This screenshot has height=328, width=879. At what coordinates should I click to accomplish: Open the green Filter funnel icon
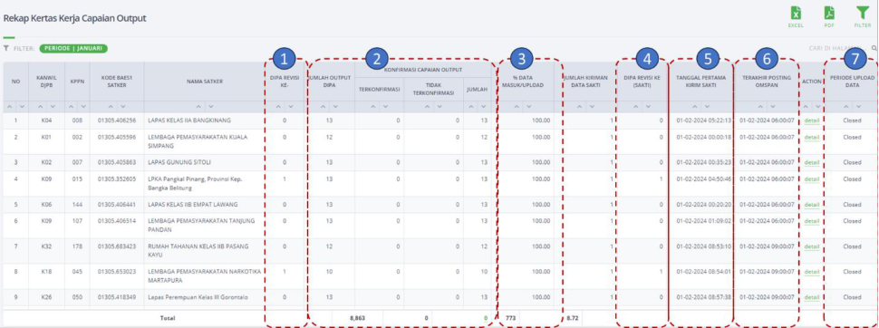click(x=862, y=14)
